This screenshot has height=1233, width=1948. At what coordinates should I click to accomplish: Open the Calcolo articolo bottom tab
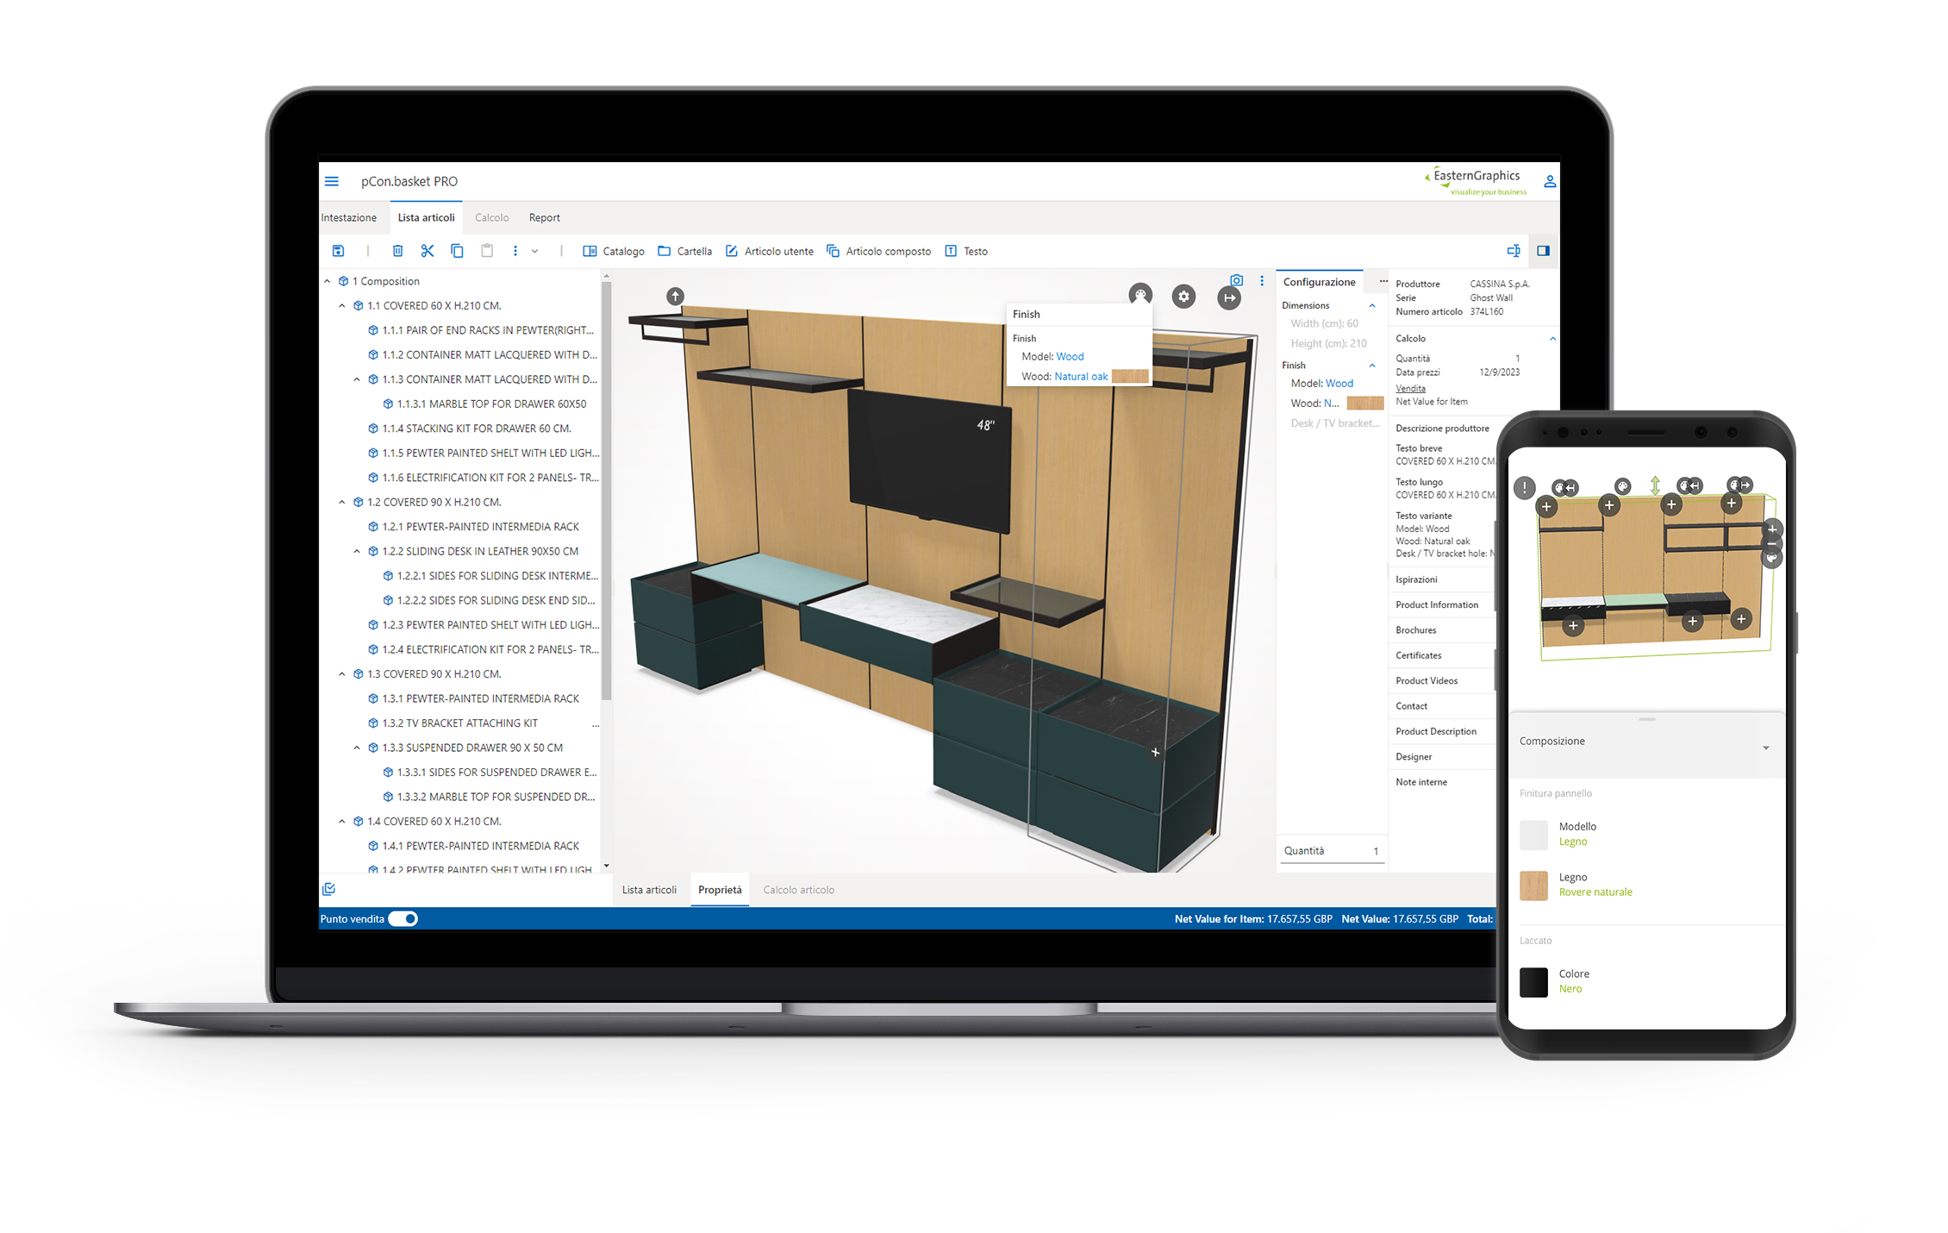coord(798,890)
